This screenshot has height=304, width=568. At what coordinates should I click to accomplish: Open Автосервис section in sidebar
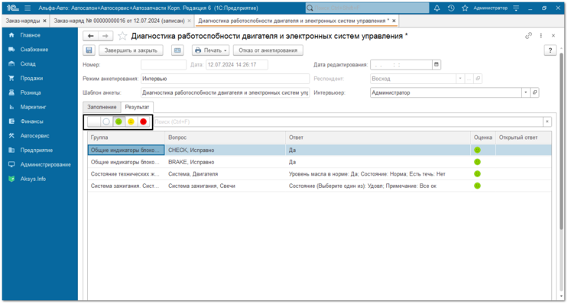point(34,136)
